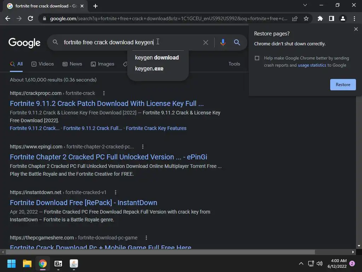Click the address bar URL
Image resolution: width=362 pixels, height=272 pixels.
click(x=169, y=18)
